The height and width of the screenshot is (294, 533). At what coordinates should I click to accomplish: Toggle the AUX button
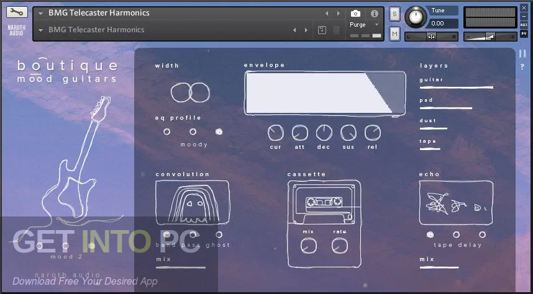coord(524,25)
